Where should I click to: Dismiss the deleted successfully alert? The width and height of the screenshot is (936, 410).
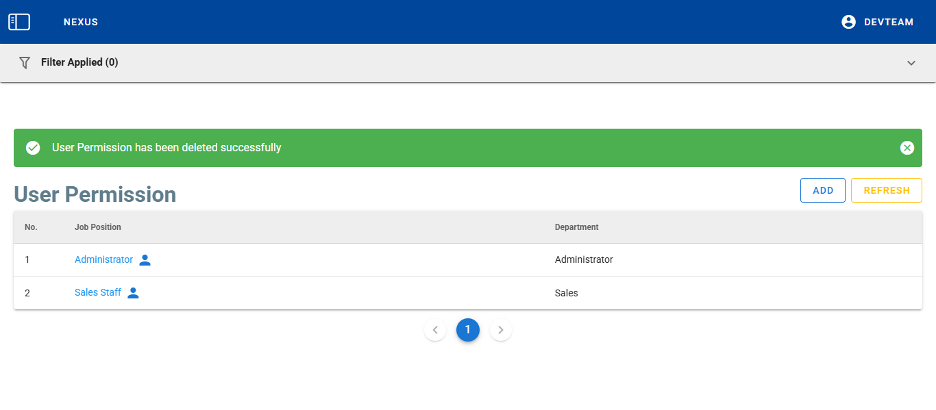click(907, 148)
